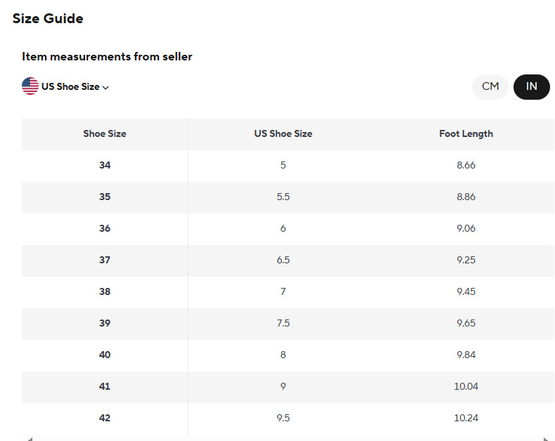Expand the US Shoe Size dropdown
Viewport: 555px width, 441px height.
coord(70,87)
